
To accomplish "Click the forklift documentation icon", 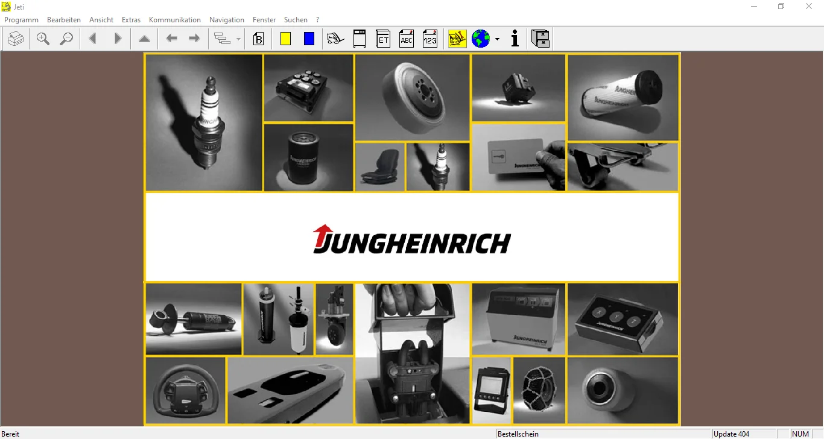I will click(x=335, y=38).
